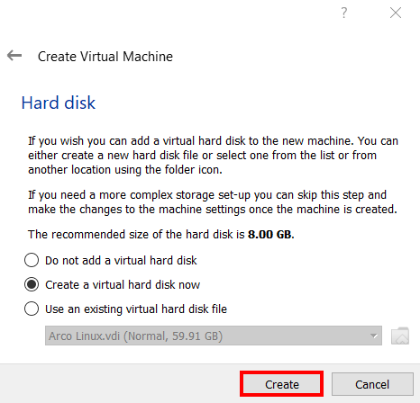Choose 'Create a virtual hard disk now' radio

coord(32,284)
